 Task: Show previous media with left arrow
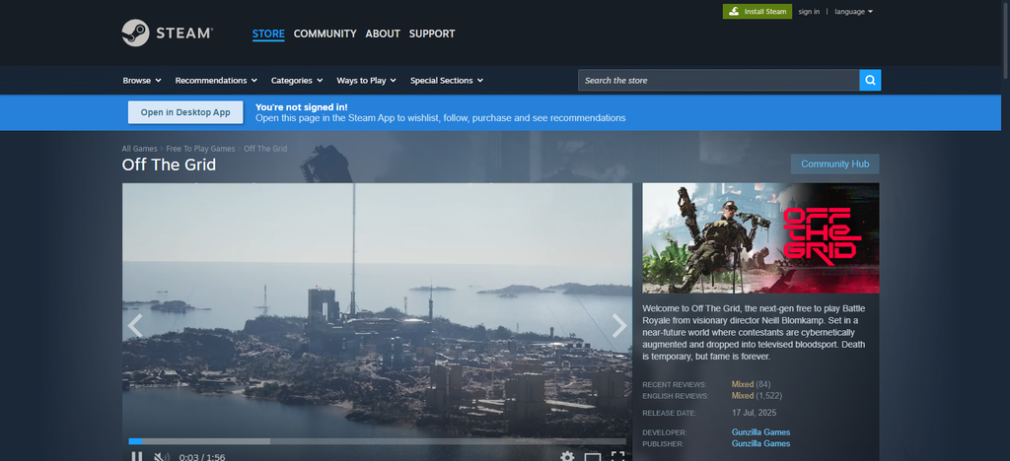coord(134,325)
